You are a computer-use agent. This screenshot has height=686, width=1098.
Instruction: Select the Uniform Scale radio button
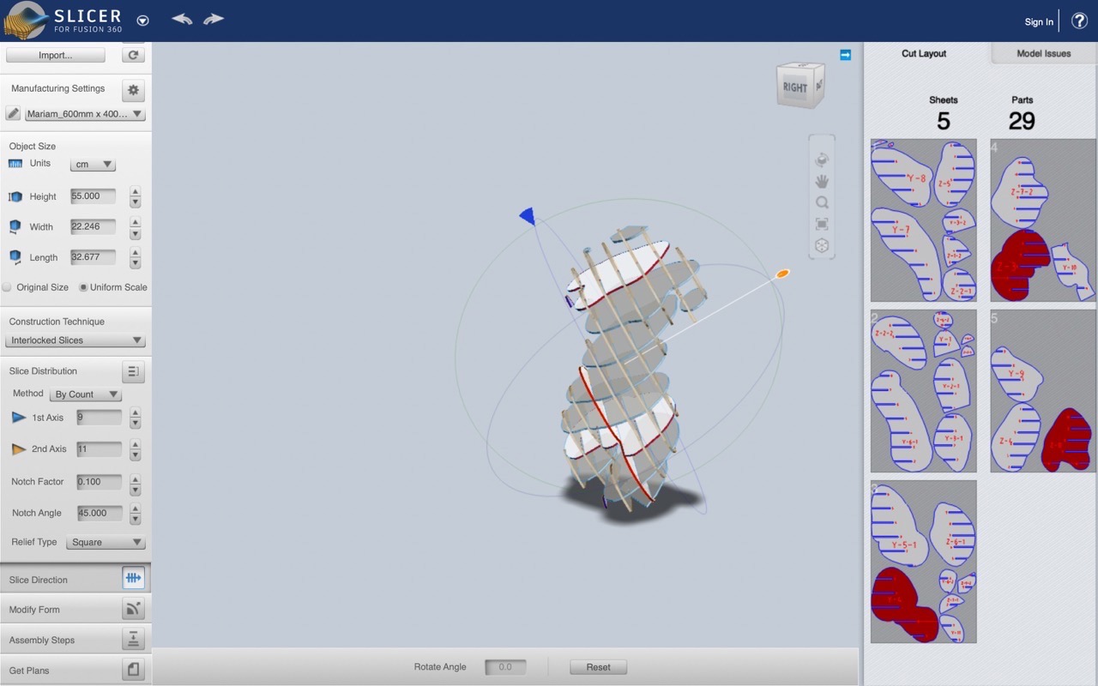coord(83,287)
